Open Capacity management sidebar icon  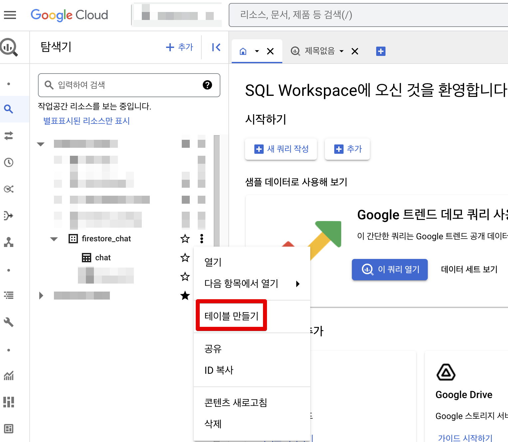click(9, 402)
